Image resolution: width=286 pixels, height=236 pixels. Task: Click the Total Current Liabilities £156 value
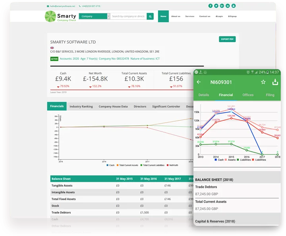click(x=176, y=79)
